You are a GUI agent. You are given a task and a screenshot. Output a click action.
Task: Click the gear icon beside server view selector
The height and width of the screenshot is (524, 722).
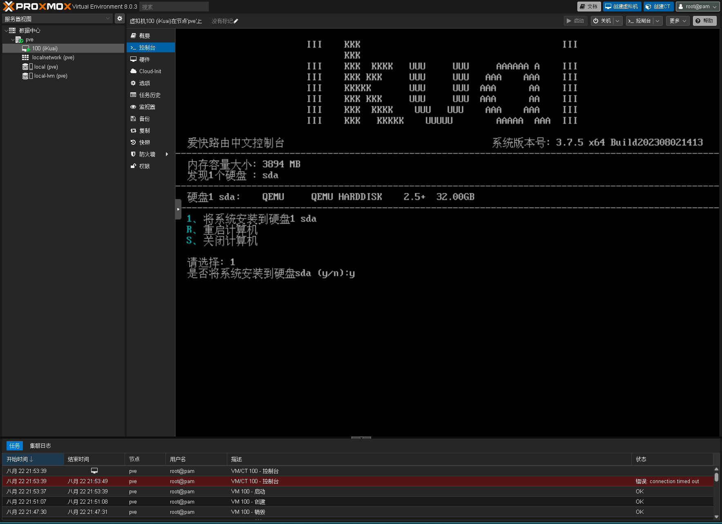(x=119, y=18)
